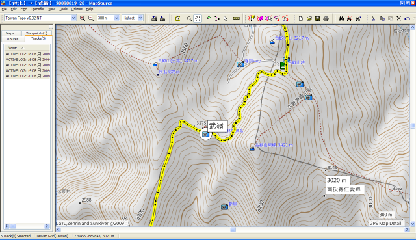Viewport: 416px width, 240px height.
Task: Switch to the Waypoints(1) tab
Action: coord(36,33)
